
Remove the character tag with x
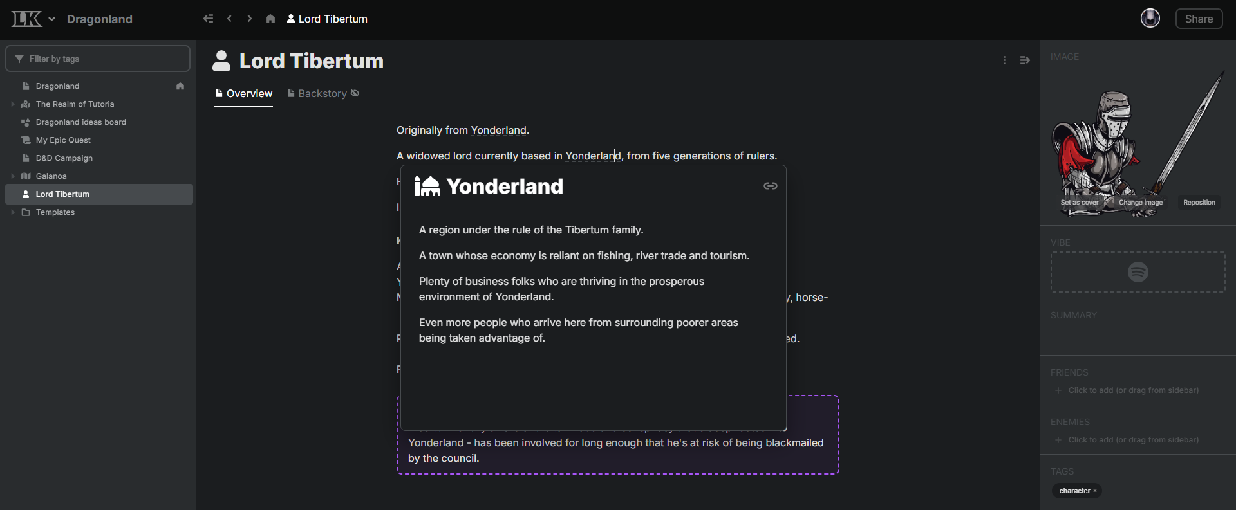(1095, 491)
